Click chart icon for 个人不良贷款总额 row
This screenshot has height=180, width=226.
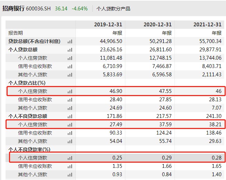[x=70, y=116]
